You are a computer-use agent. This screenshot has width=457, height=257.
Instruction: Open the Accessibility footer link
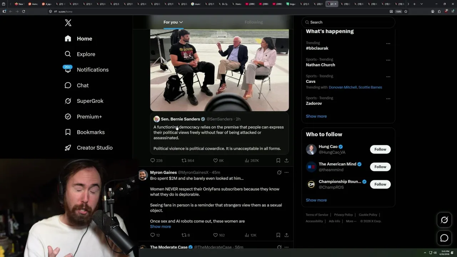pyautogui.click(x=314, y=221)
